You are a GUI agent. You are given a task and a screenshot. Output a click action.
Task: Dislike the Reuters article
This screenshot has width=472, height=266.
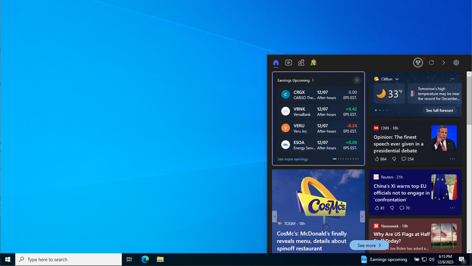click(x=392, y=208)
